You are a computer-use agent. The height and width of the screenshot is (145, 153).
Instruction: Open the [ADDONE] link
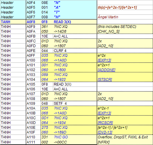tap(106, 70)
